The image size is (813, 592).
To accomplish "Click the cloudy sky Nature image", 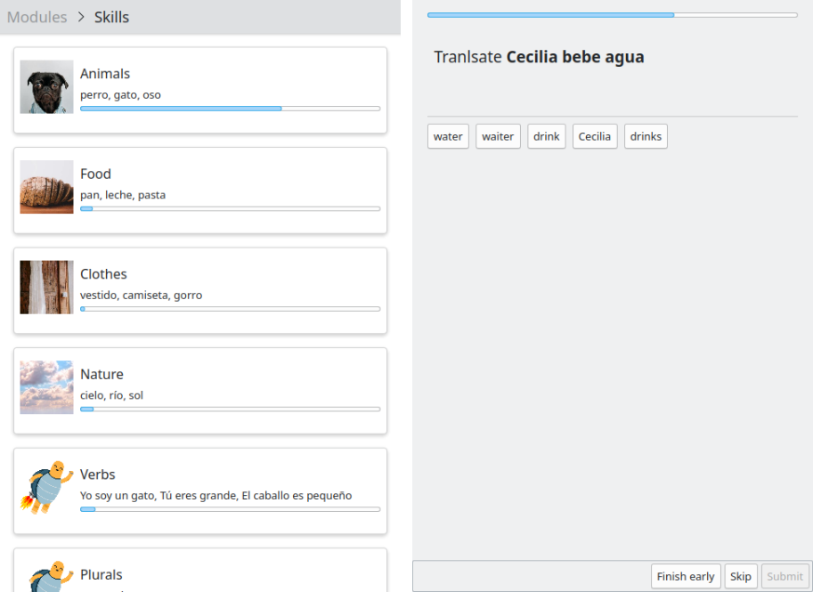I will click(46, 387).
